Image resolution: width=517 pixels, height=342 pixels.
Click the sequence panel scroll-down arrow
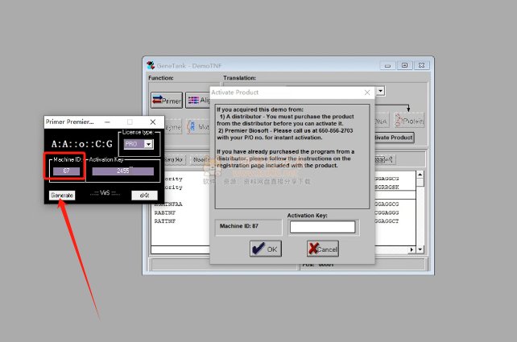(x=420, y=249)
